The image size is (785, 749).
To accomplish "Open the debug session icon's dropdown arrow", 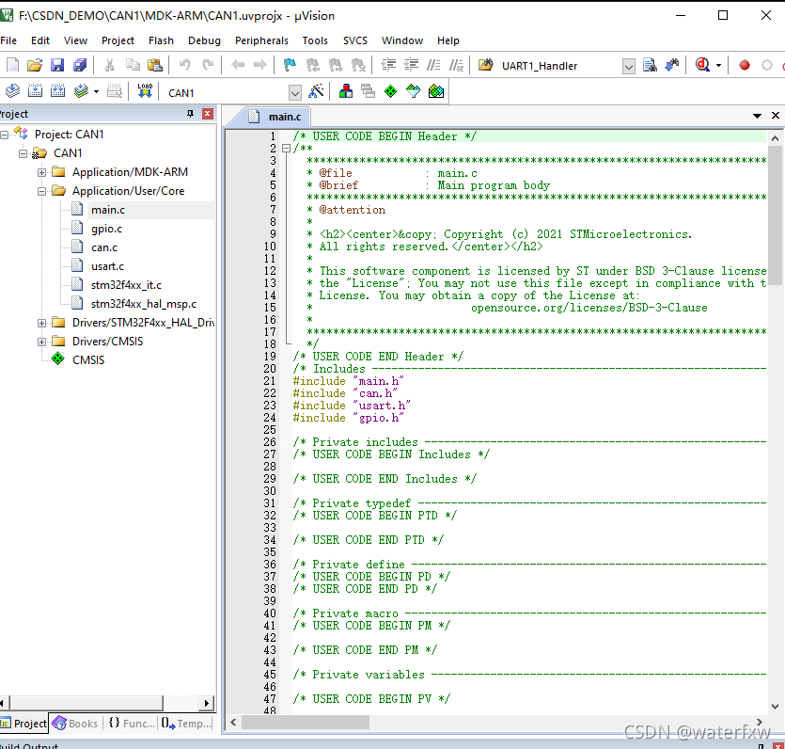I will (x=718, y=66).
